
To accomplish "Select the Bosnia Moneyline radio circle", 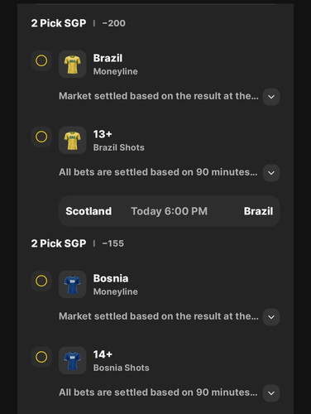I will 41,281.
